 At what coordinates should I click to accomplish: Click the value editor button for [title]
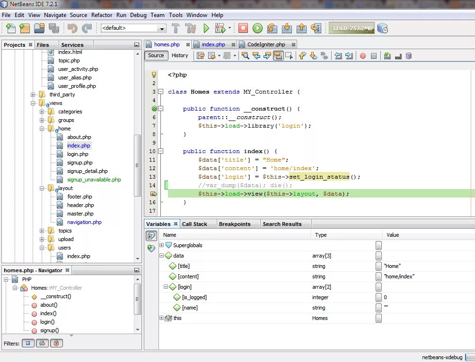378,266
